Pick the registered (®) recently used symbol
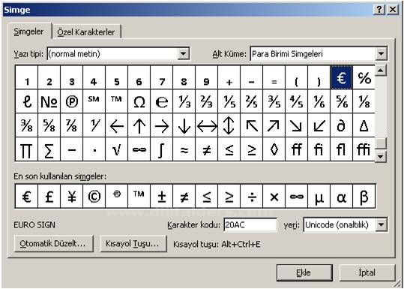 [x=116, y=197]
